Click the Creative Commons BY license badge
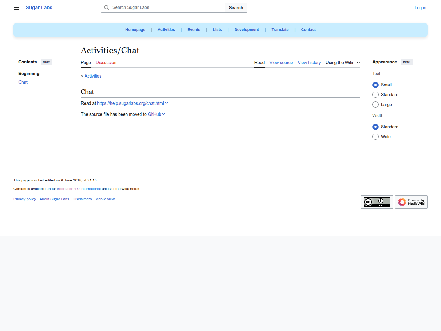This screenshot has height=331, width=441. pos(377,202)
